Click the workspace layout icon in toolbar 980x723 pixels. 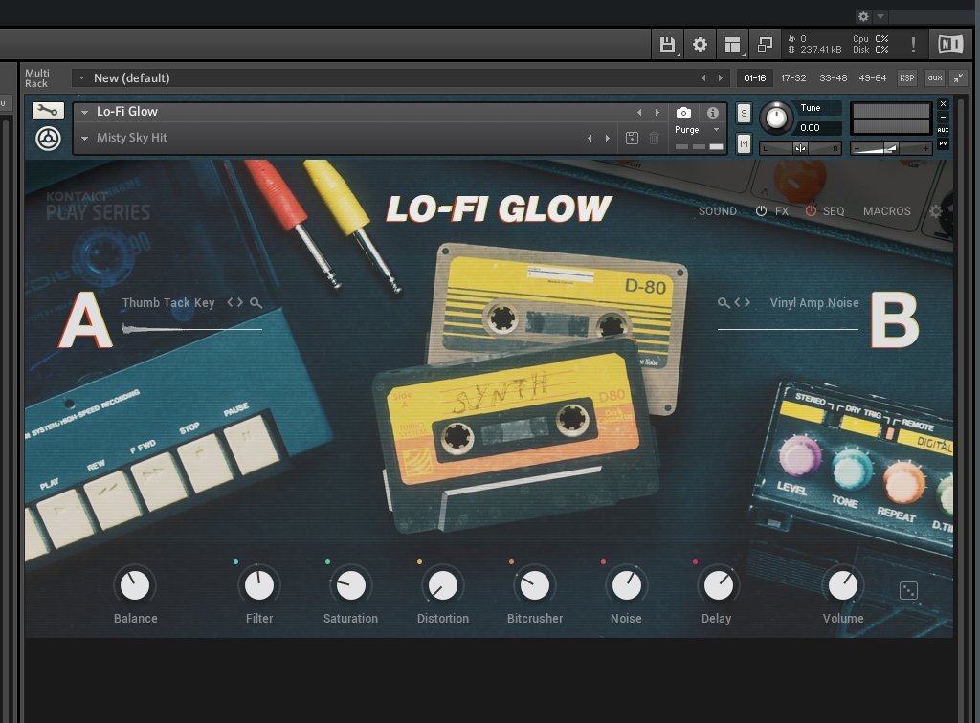click(732, 44)
